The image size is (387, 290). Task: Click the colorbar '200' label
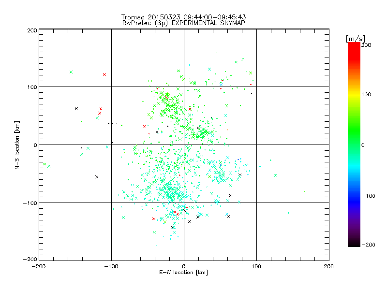pyautogui.click(x=366, y=45)
